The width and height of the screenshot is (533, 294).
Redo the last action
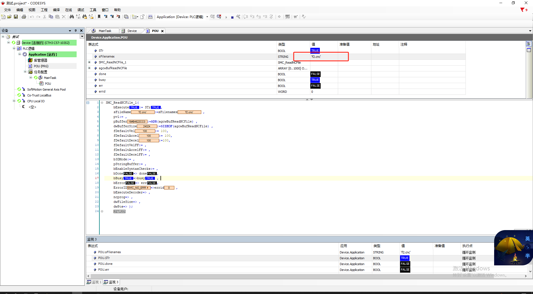click(x=38, y=17)
